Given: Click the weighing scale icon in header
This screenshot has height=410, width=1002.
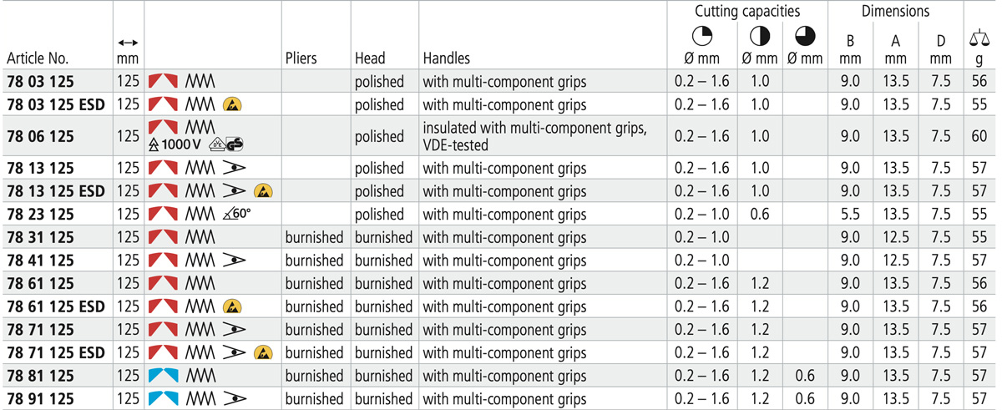Looking at the screenshot, I should pos(979,37).
